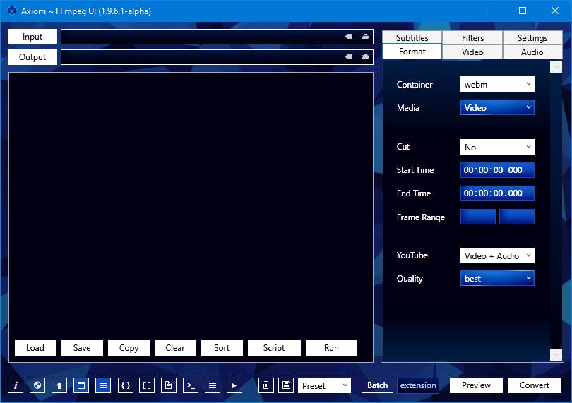Click the Sort script button

point(222,347)
